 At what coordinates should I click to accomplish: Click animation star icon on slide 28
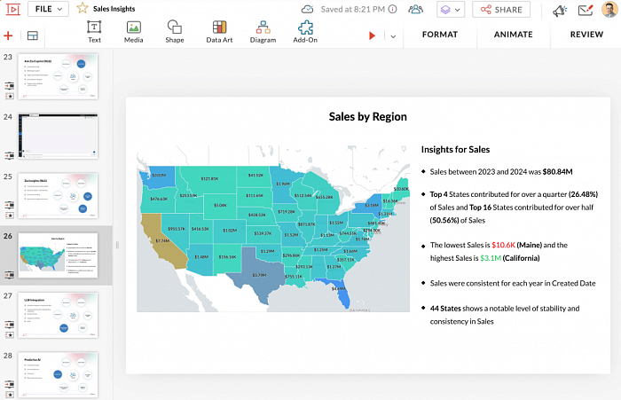pyautogui.click(x=10, y=394)
